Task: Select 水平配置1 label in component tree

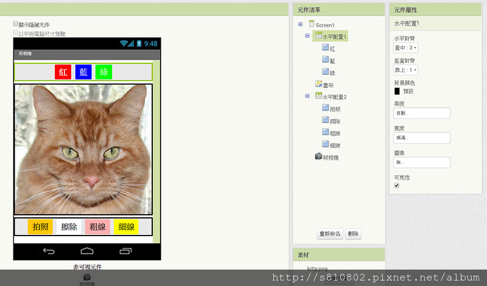Action: click(334, 37)
